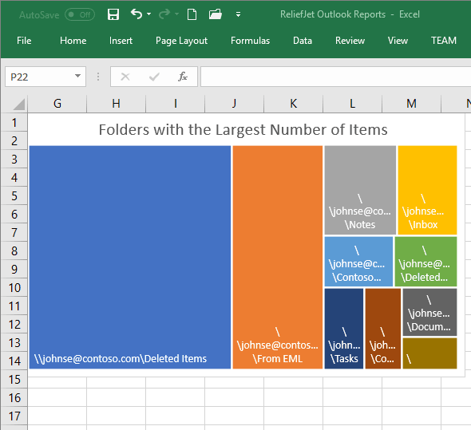
Task: Select the brown \Co... treemap block
Action: (383, 329)
